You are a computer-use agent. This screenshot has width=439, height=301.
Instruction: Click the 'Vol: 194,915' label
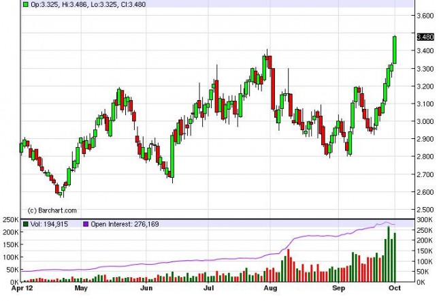(49, 224)
